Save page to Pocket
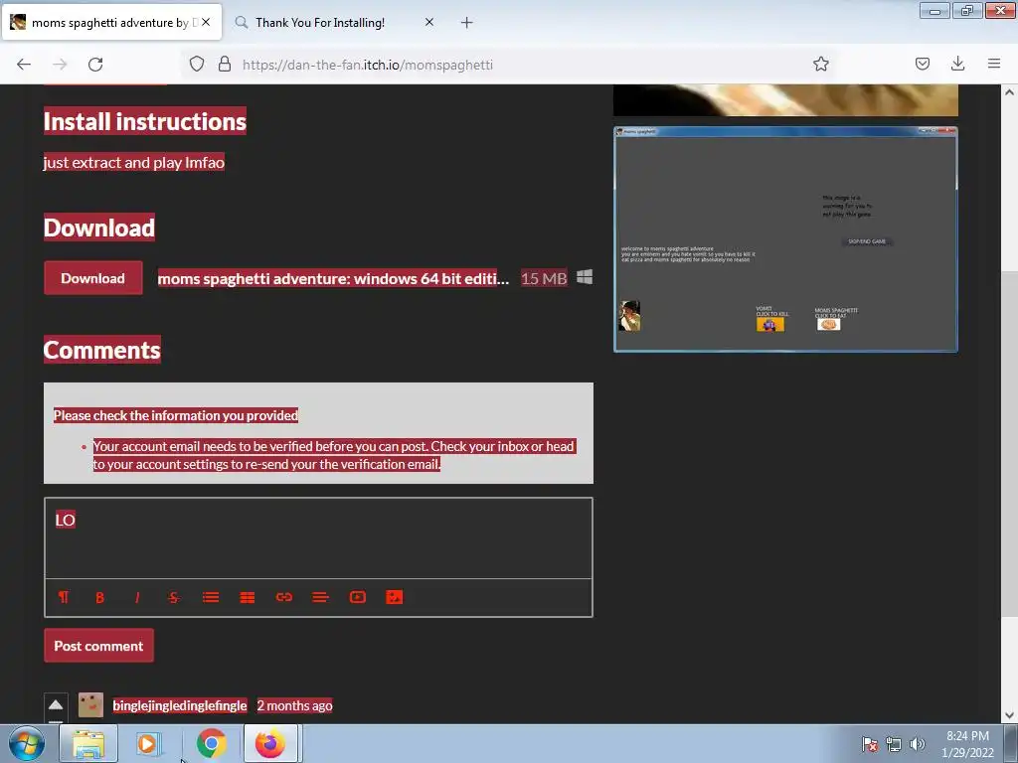 [922, 65]
